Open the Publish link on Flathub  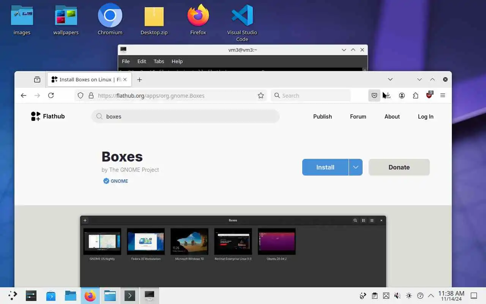coord(322,117)
